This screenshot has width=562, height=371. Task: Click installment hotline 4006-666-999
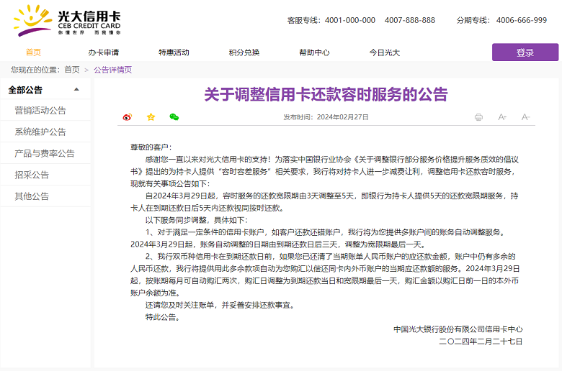[522, 20]
